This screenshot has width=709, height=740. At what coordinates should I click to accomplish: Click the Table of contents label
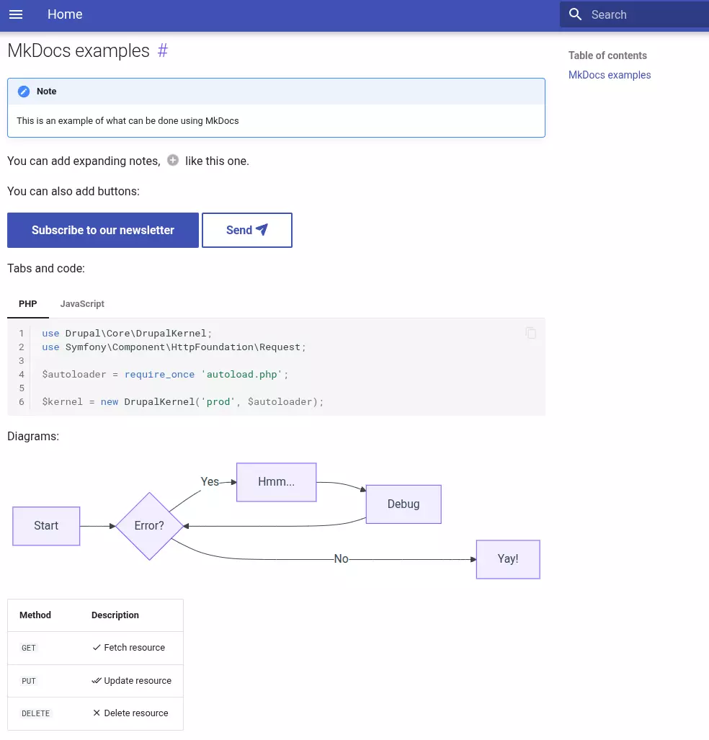(607, 55)
